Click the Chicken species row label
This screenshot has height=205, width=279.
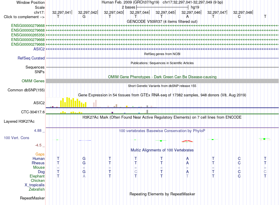coord(38,180)
